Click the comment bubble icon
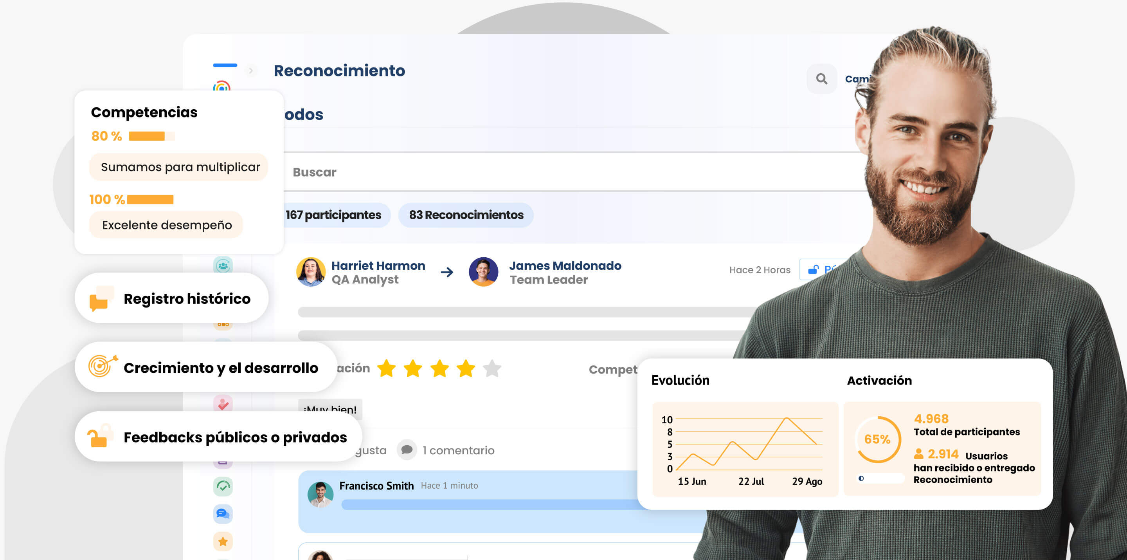1127x560 pixels. click(x=407, y=450)
